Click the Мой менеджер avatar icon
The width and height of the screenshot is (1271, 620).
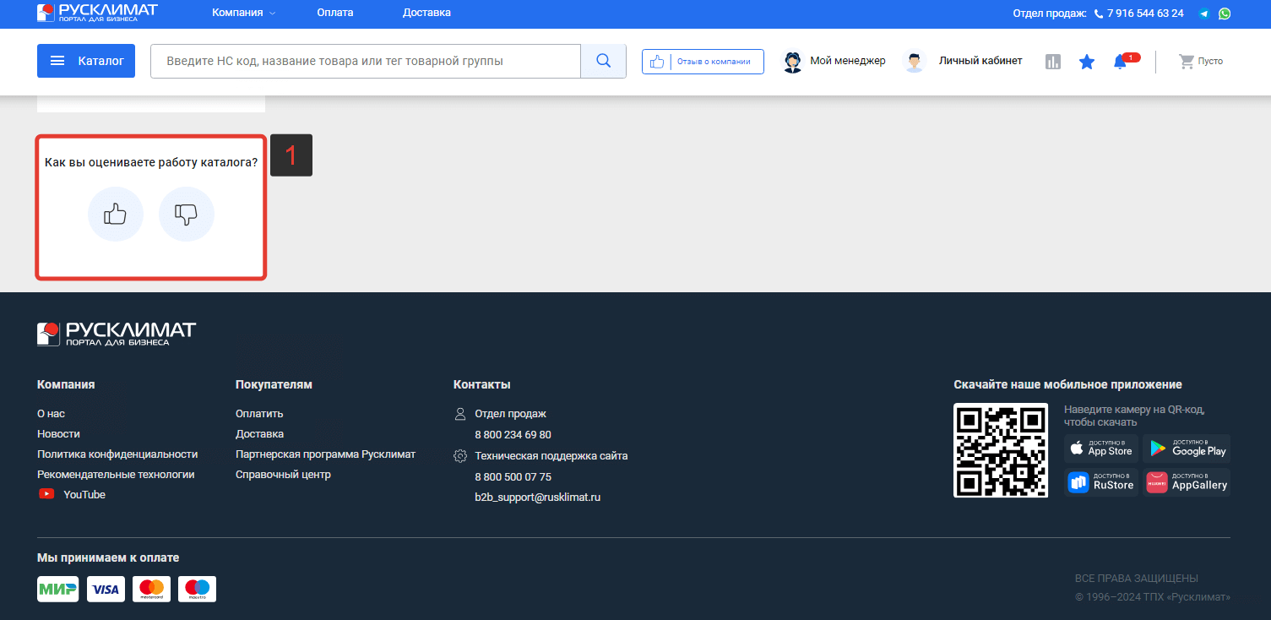click(792, 62)
